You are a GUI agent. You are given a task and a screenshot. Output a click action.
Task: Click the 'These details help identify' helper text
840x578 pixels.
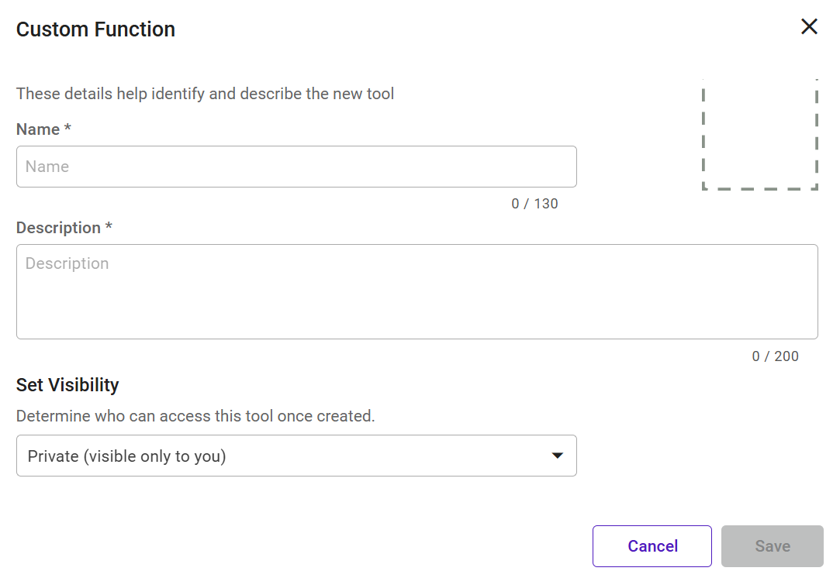point(205,94)
